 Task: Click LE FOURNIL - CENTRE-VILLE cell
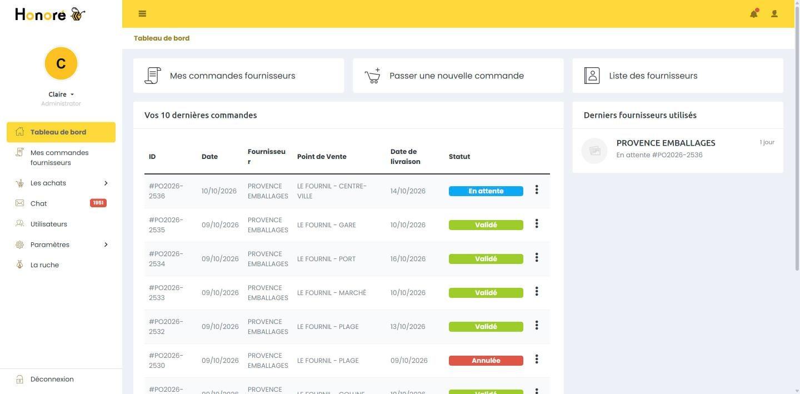point(332,191)
